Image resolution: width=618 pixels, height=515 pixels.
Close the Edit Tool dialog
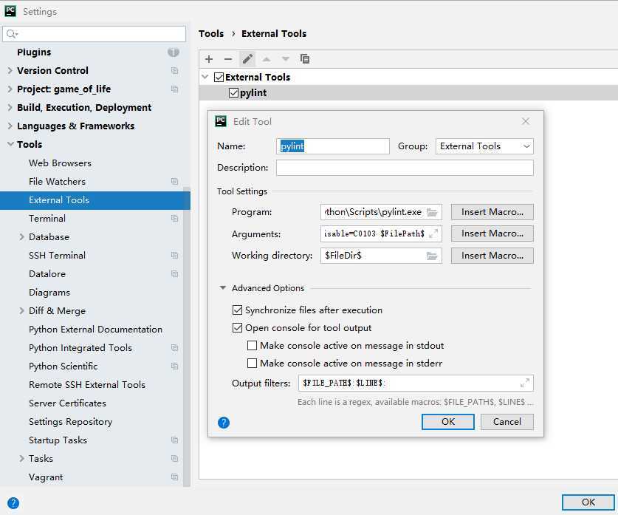526,121
